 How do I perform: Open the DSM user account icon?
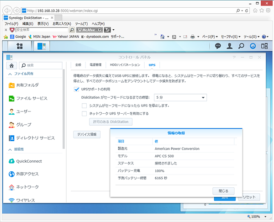tap(229, 46)
